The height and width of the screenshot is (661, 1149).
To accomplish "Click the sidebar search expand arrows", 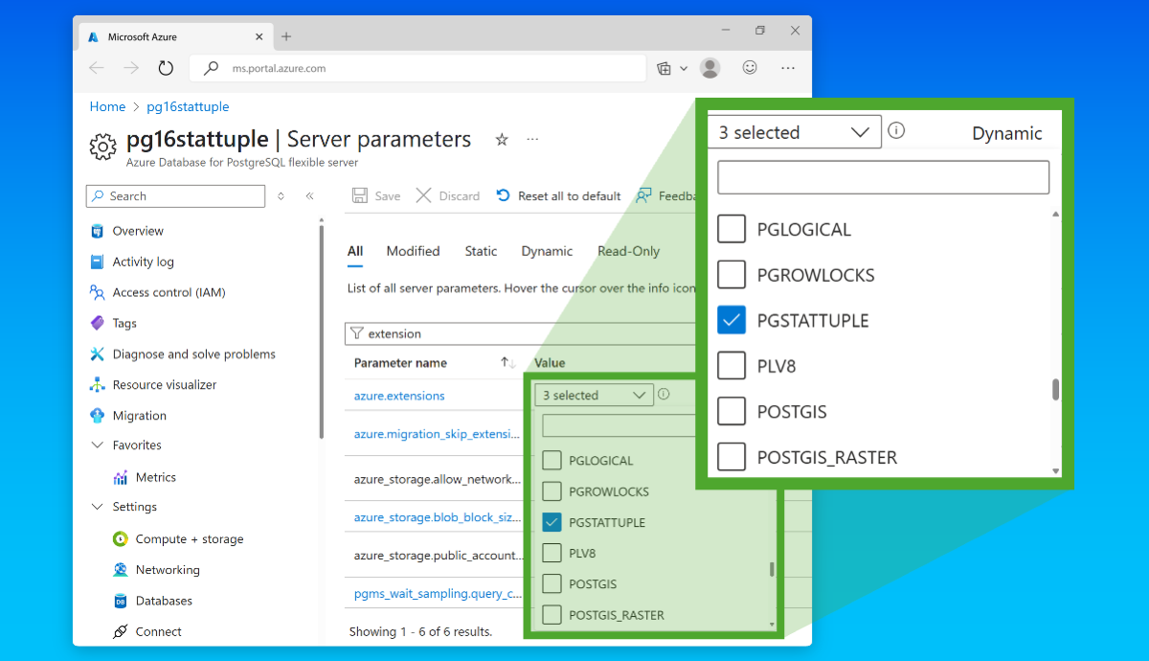I will 281,195.
